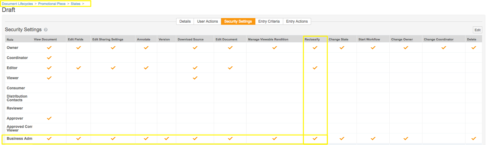This screenshot has width=486, height=145.
Task: Navigate to Promotional Piece breadcrumb
Action: (x=52, y=4)
